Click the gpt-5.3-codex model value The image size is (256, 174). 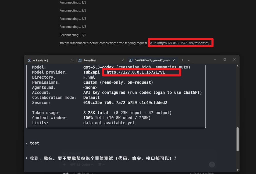click(x=98, y=67)
